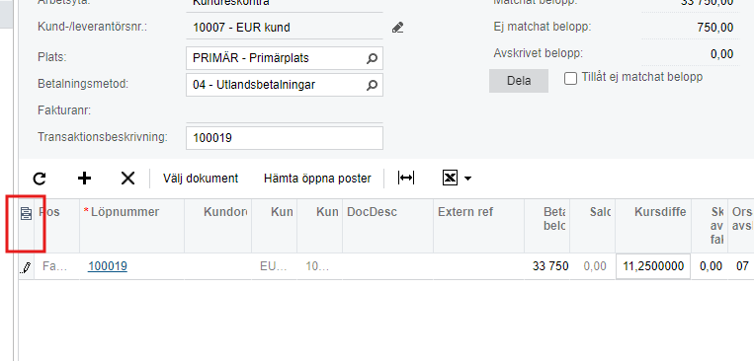This screenshot has width=754, height=361.
Task: Select the Kursdiffe cell value 11,2500000
Action: tap(653, 266)
